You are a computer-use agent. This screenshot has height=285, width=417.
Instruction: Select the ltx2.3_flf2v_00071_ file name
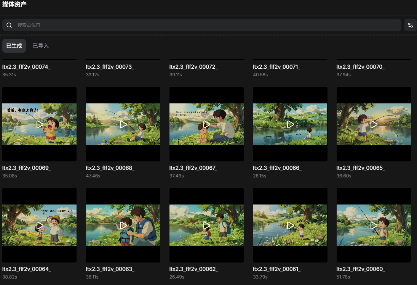[276, 67]
